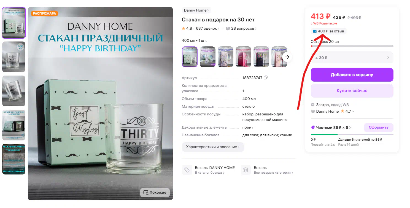The image size is (410, 208).
Task: Click the category stack icon beside Бокалы
Action: [246, 170]
